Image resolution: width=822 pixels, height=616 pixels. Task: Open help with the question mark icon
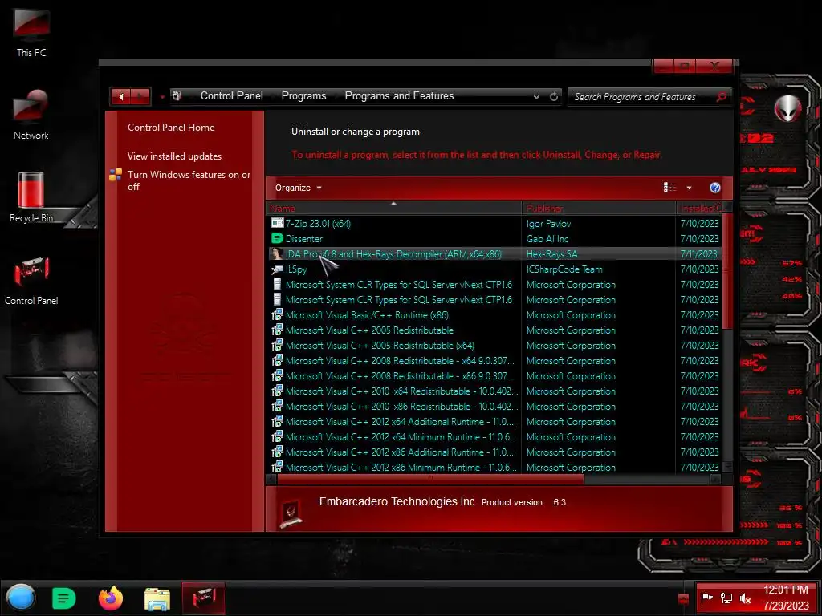pos(714,188)
